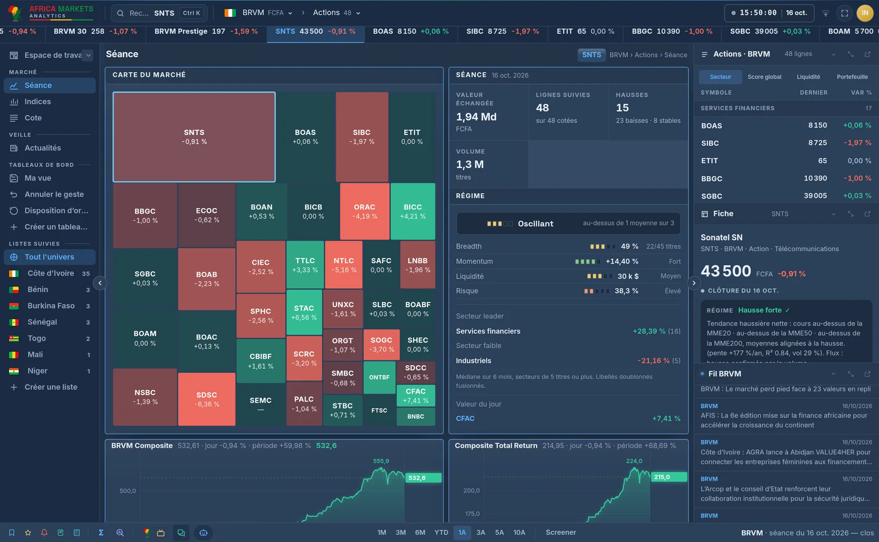Switch to the Liquidité tab
879x542 pixels.
point(808,77)
